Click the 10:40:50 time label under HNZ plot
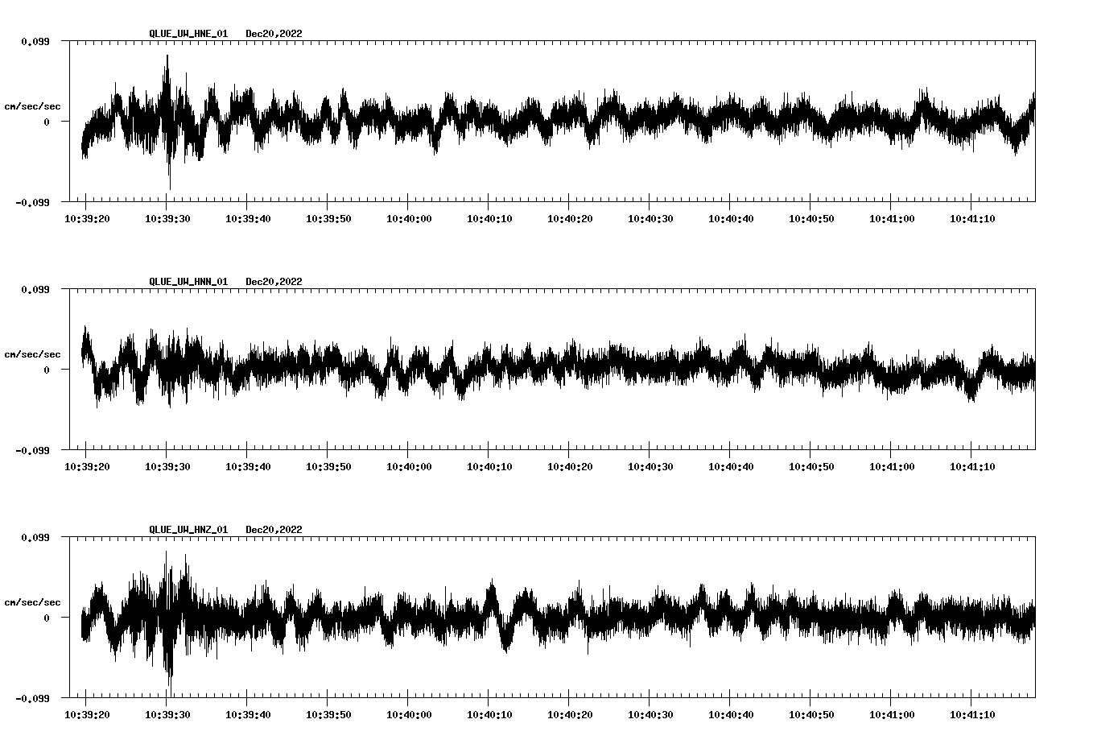The width and height of the screenshot is (1093, 744). coord(811,714)
